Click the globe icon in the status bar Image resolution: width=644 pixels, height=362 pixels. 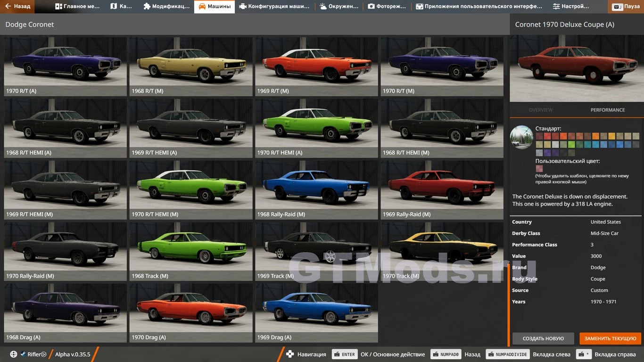pos(14,354)
